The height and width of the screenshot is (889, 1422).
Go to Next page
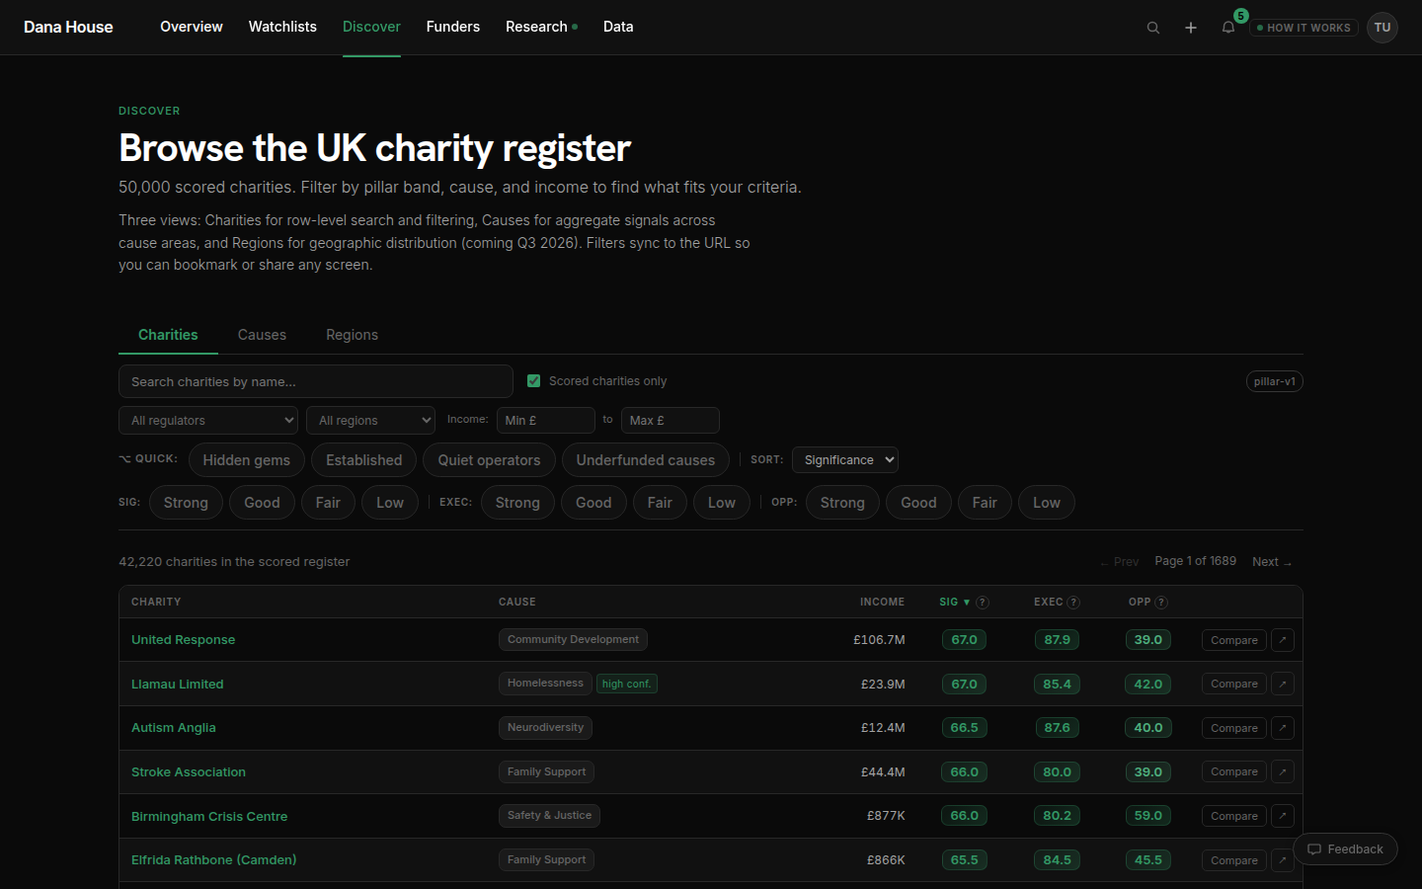pyautogui.click(x=1272, y=562)
